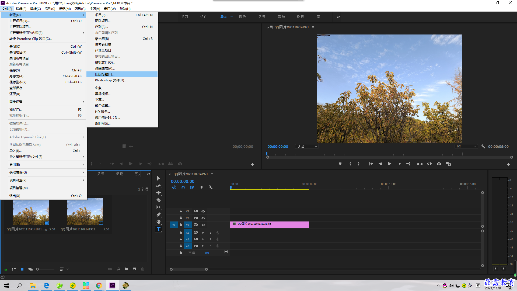Adjust the Project panel thumbnail zoom slider
Screen dimensions: 517x291
pyautogui.click(x=45, y=269)
